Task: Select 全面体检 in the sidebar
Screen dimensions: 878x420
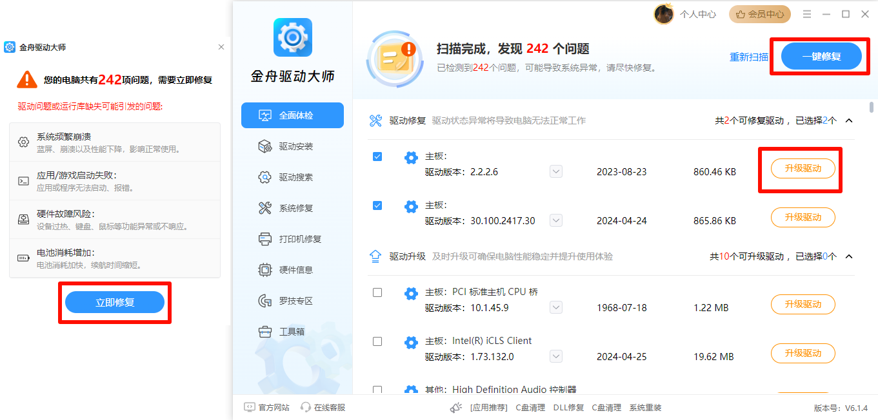Action: point(292,115)
